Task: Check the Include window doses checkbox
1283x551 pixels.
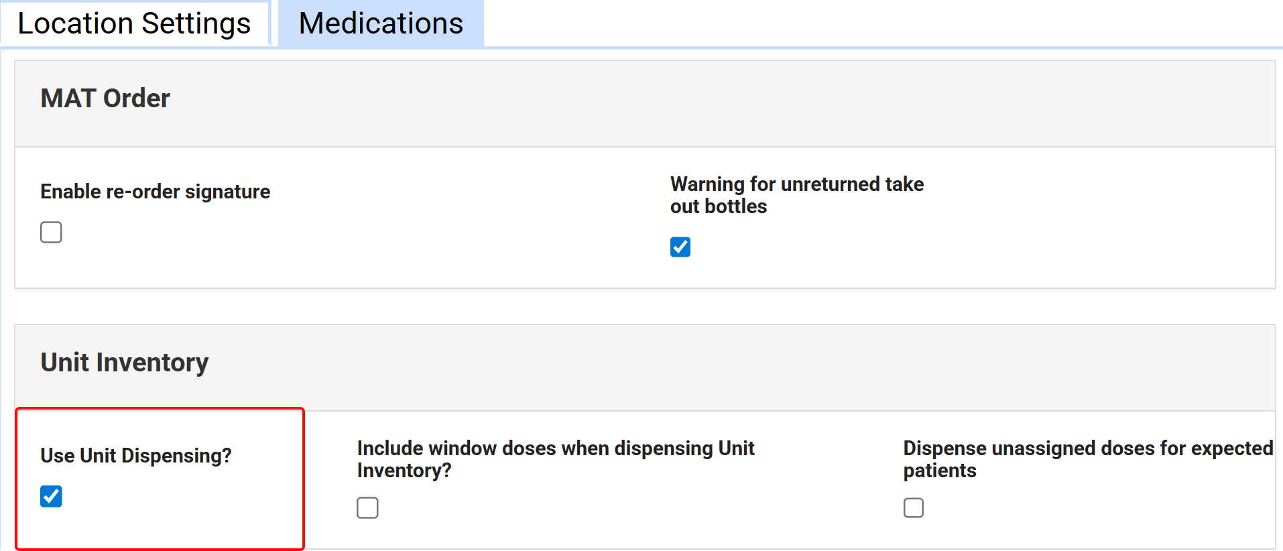Action: tap(367, 508)
